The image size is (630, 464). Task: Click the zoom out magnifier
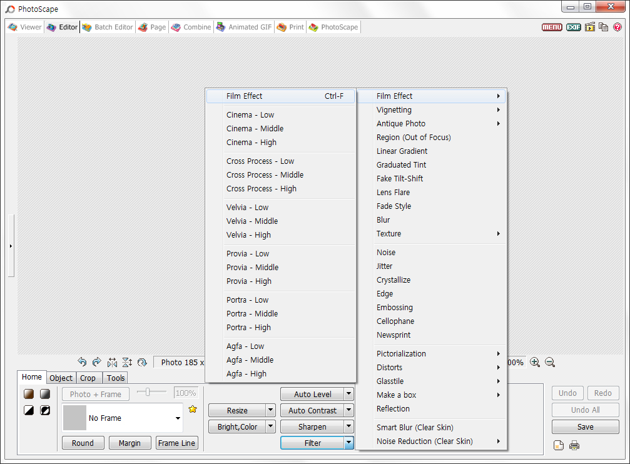pyautogui.click(x=550, y=362)
